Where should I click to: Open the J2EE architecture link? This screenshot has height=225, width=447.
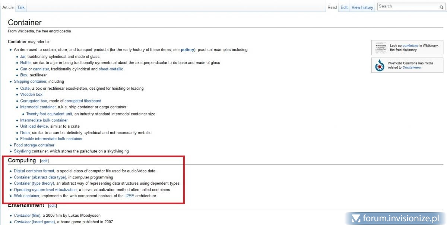[129, 196]
